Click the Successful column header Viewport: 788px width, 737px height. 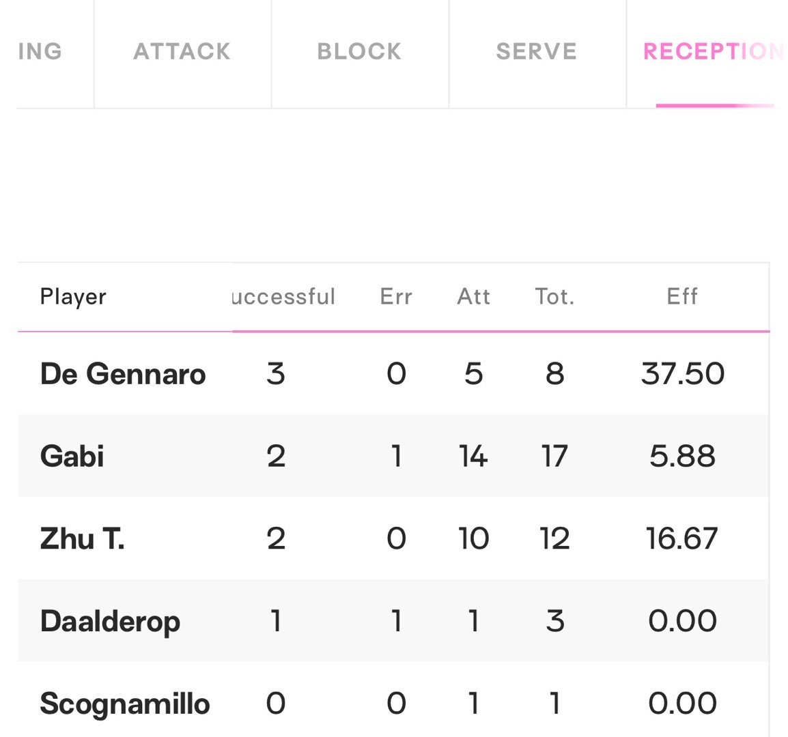pos(283,297)
